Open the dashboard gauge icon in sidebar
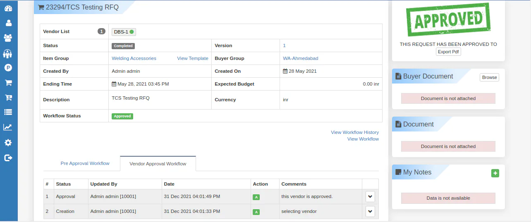 [8, 8]
